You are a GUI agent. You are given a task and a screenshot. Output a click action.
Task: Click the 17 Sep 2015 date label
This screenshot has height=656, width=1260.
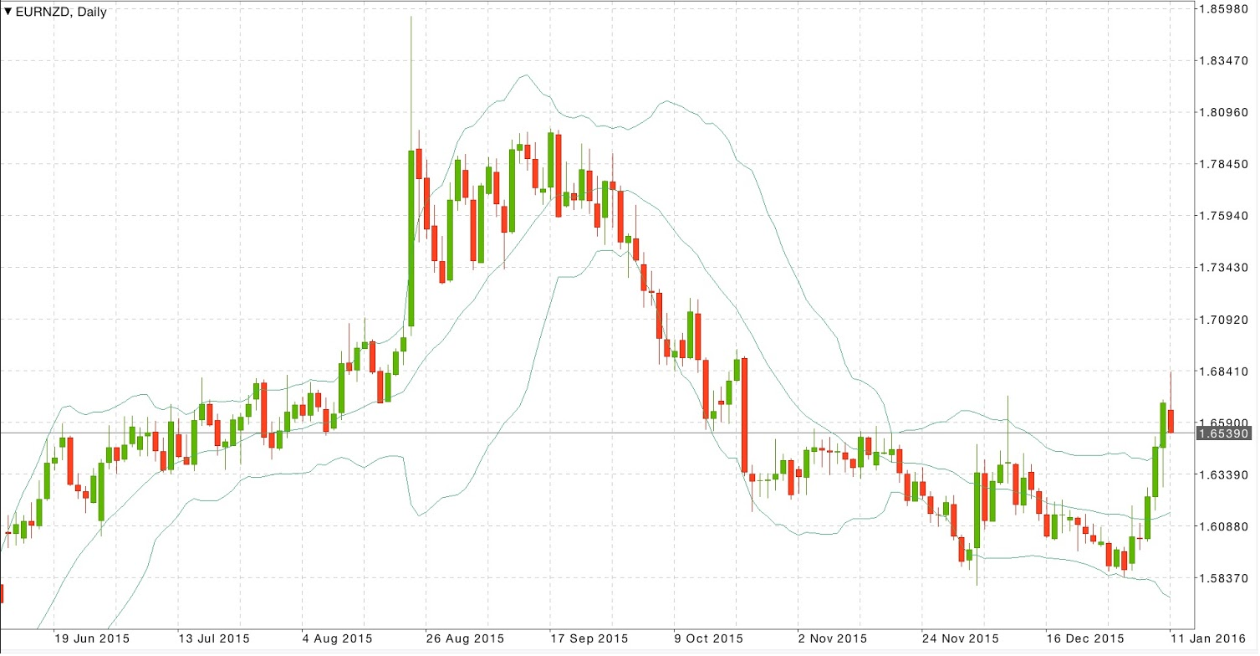click(589, 638)
